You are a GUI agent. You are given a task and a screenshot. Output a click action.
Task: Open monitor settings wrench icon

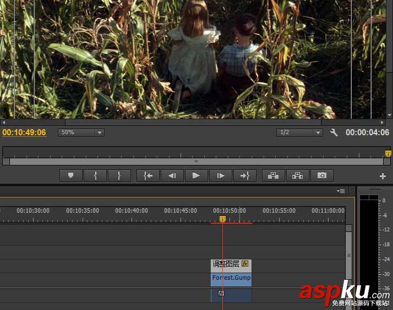pyautogui.click(x=334, y=132)
